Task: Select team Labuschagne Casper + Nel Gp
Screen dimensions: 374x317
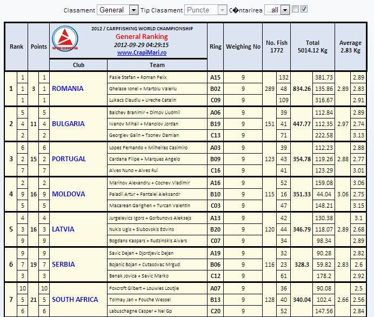Action: pos(141,311)
